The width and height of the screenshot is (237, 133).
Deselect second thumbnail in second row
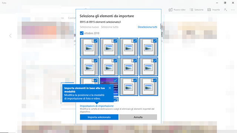[x=109, y=67]
